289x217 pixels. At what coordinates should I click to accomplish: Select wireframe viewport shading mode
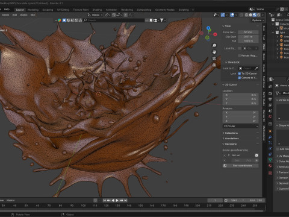246,15
